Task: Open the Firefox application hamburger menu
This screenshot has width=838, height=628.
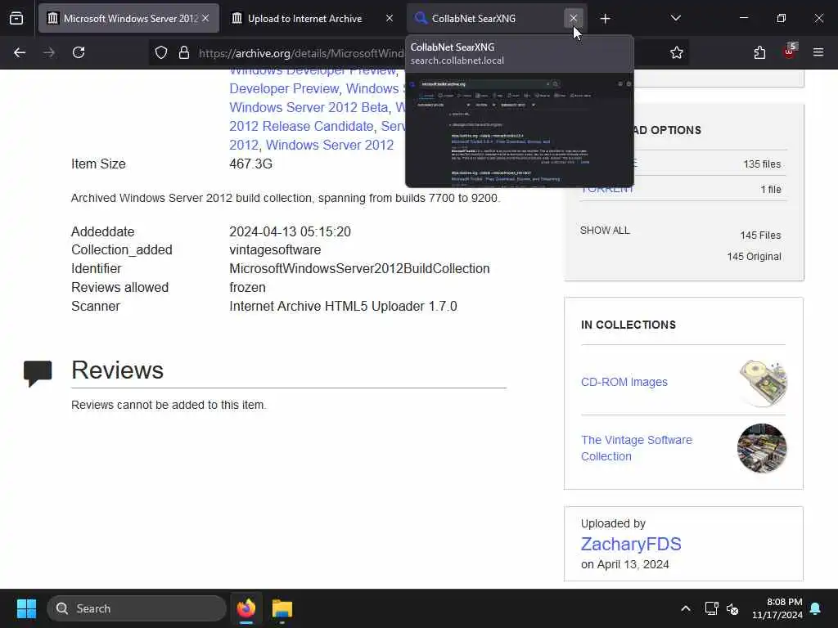Action: coord(818,52)
